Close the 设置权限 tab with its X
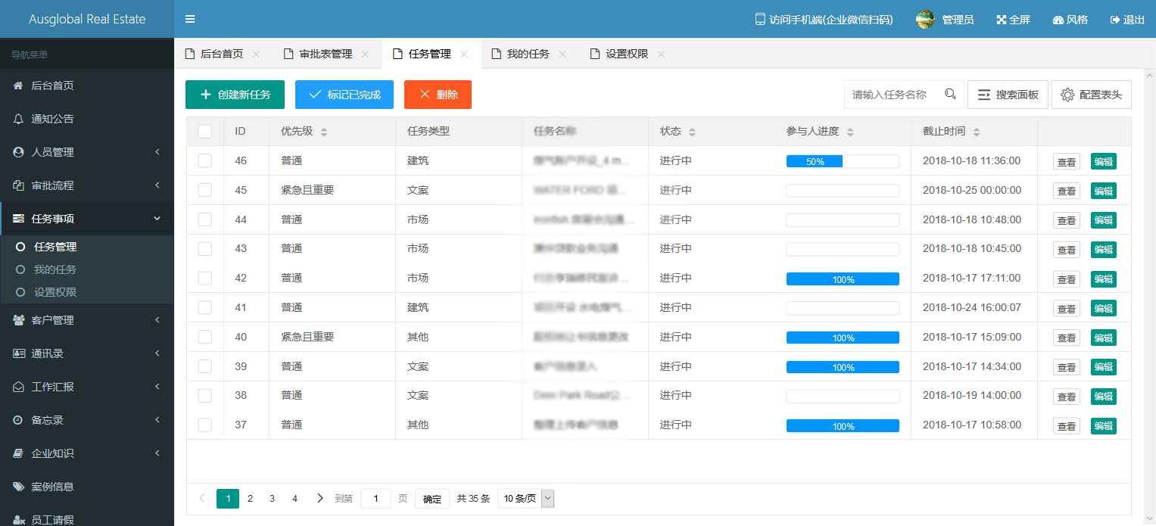This screenshot has width=1156, height=526. 661,54
